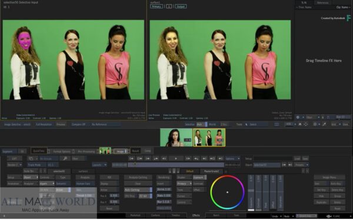This screenshot has width=353, height=220.
Task: Click the center of the color wheel
Action: tap(227, 192)
